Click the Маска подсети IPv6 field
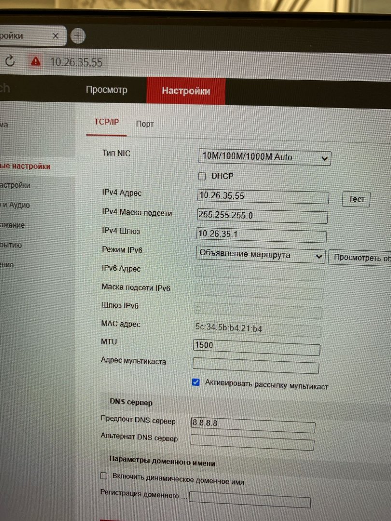391x521 pixels. (x=259, y=292)
